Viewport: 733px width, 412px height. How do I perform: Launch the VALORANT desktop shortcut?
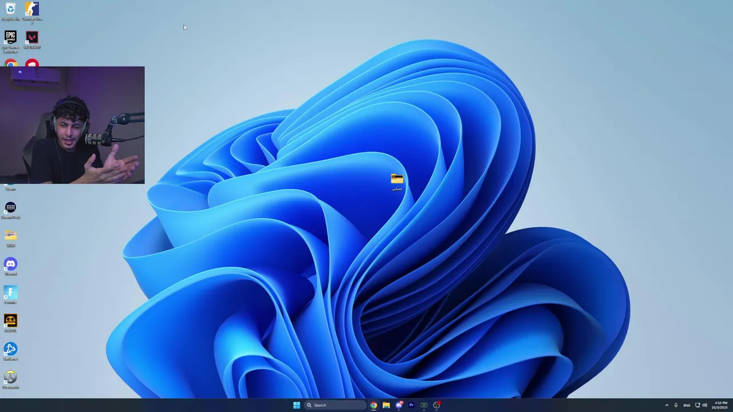point(32,40)
